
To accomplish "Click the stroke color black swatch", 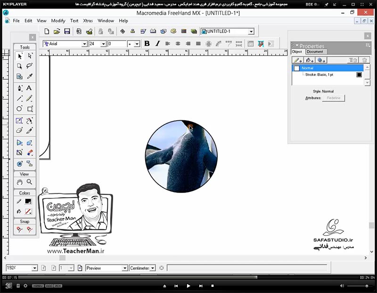I will coord(28,201).
